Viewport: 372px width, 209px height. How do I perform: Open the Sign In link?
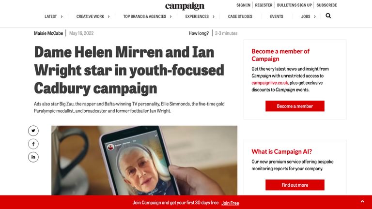pyautogui.click(x=243, y=5)
